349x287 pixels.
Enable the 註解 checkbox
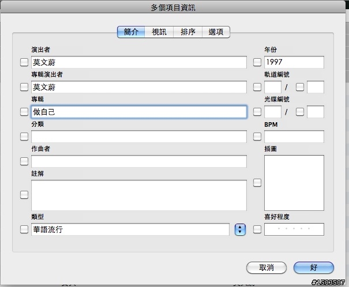pyautogui.click(x=24, y=195)
